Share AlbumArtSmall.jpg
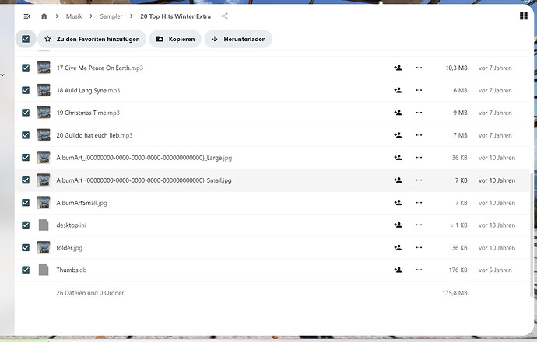 pos(398,202)
